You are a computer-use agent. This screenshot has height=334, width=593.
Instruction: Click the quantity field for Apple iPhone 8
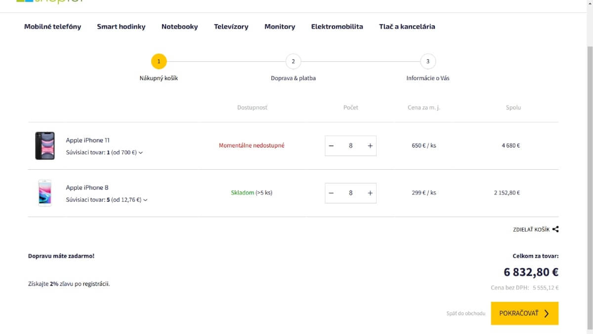[351, 193]
